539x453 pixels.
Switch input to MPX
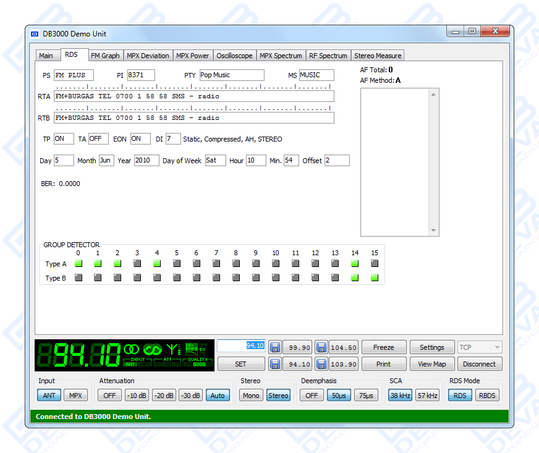tap(75, 396)
